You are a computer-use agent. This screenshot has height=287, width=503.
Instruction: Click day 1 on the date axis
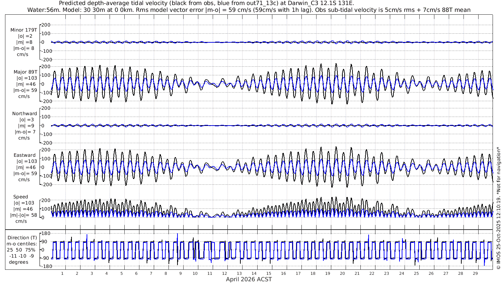tap(62, 273)
